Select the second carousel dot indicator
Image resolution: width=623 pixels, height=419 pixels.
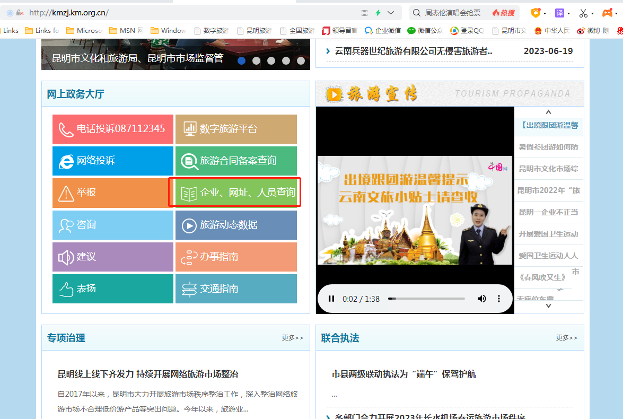(x=256, y=60)
